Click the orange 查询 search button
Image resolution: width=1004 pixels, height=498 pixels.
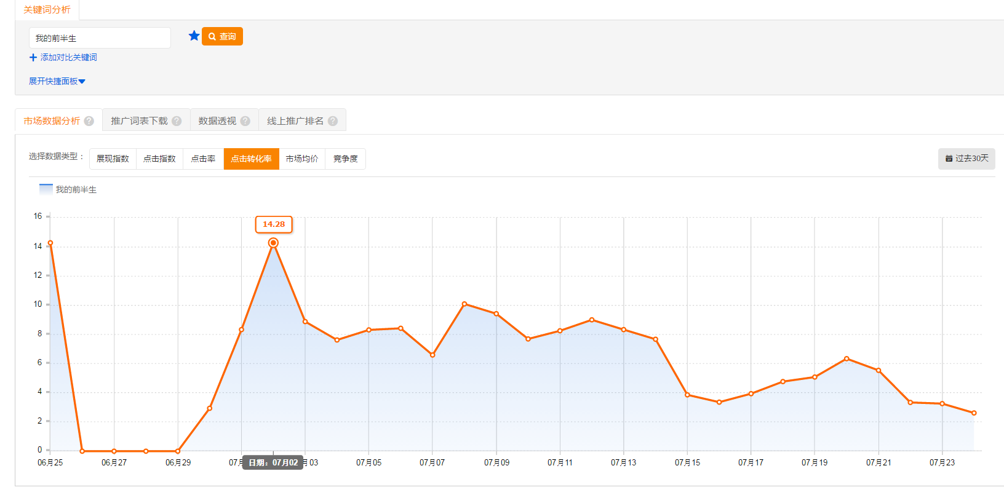222,36
